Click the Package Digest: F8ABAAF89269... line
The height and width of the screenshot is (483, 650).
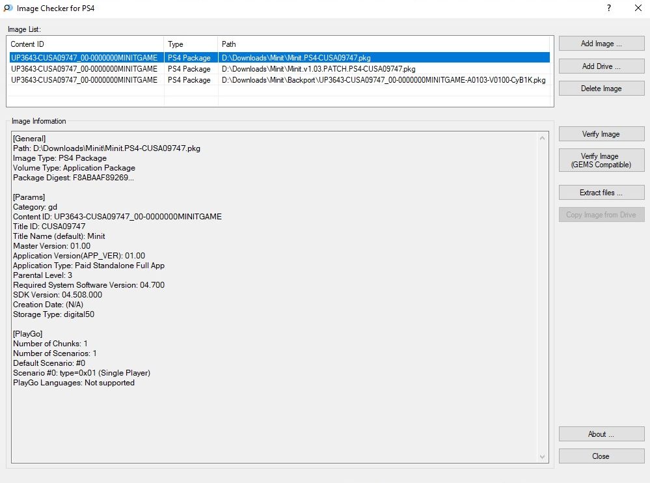click(74, 178)
